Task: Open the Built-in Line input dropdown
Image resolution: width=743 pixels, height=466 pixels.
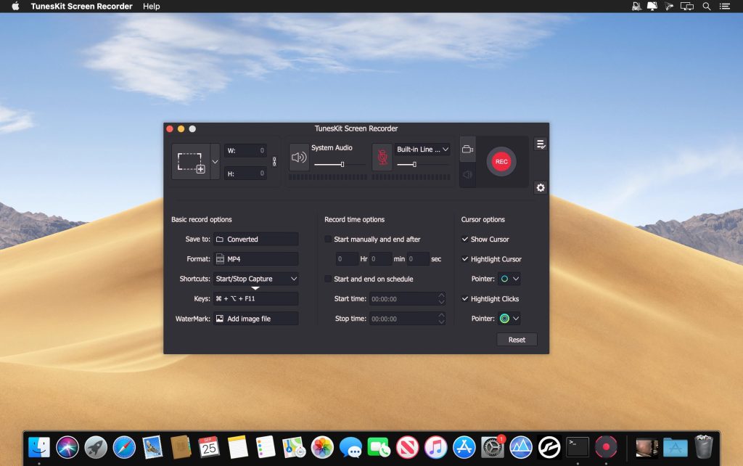Action: (x=423, y=149)
